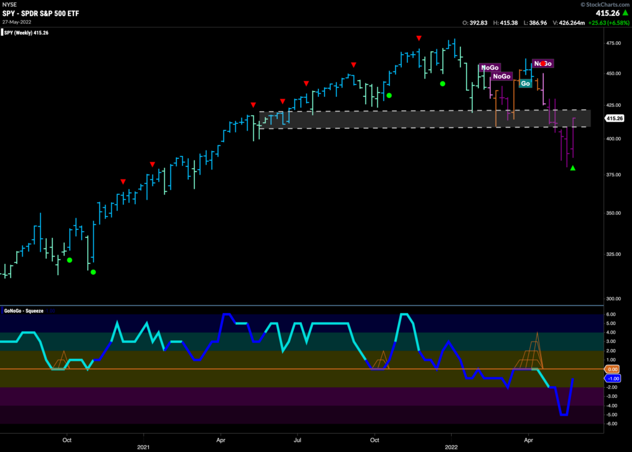Viewport: 632px width, 452px height.
Task: Click the -5.00 oscillator axis label
Action: [611, 414]
